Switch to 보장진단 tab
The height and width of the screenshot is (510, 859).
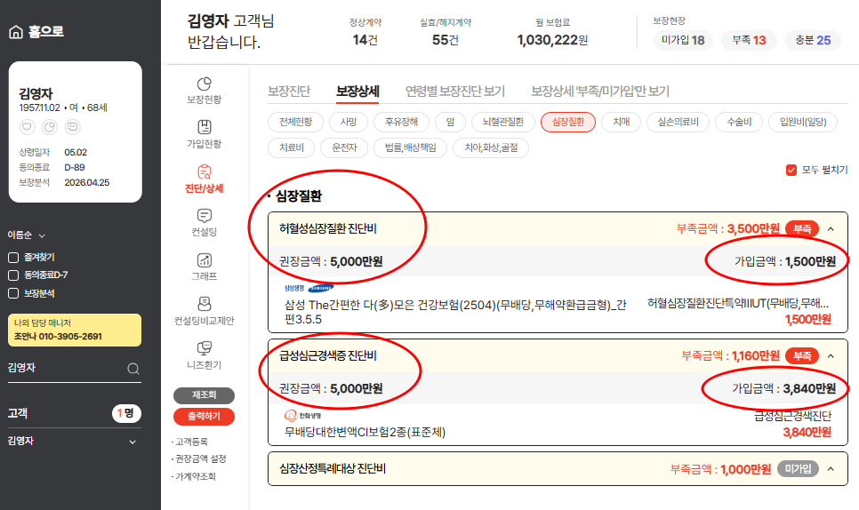(289, 92)
